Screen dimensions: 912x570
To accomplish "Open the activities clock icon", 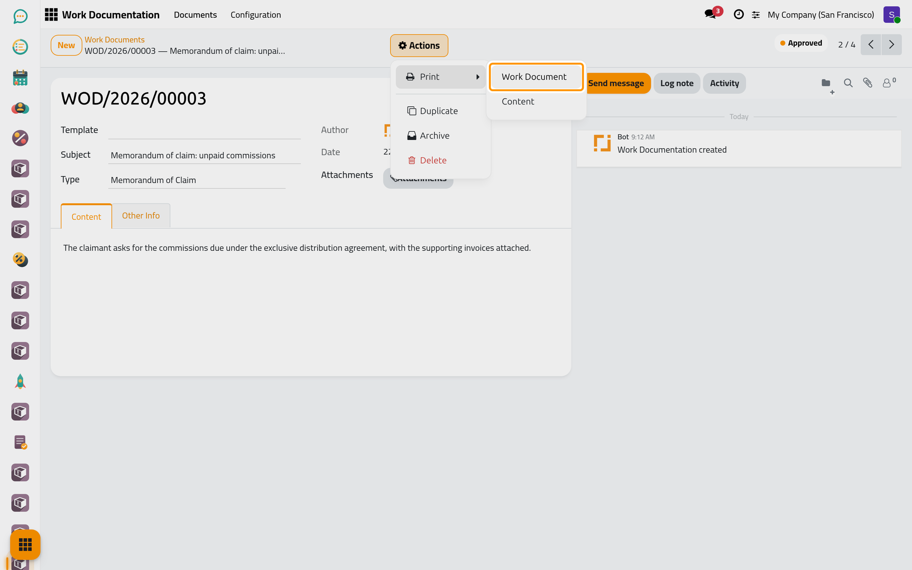I will point(739,15).
